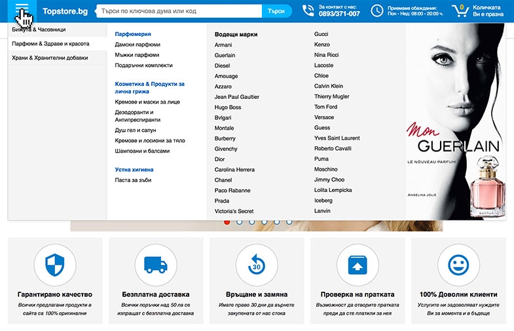
Task: Open the shopping cart icon
Action: (x=460, y=11)
